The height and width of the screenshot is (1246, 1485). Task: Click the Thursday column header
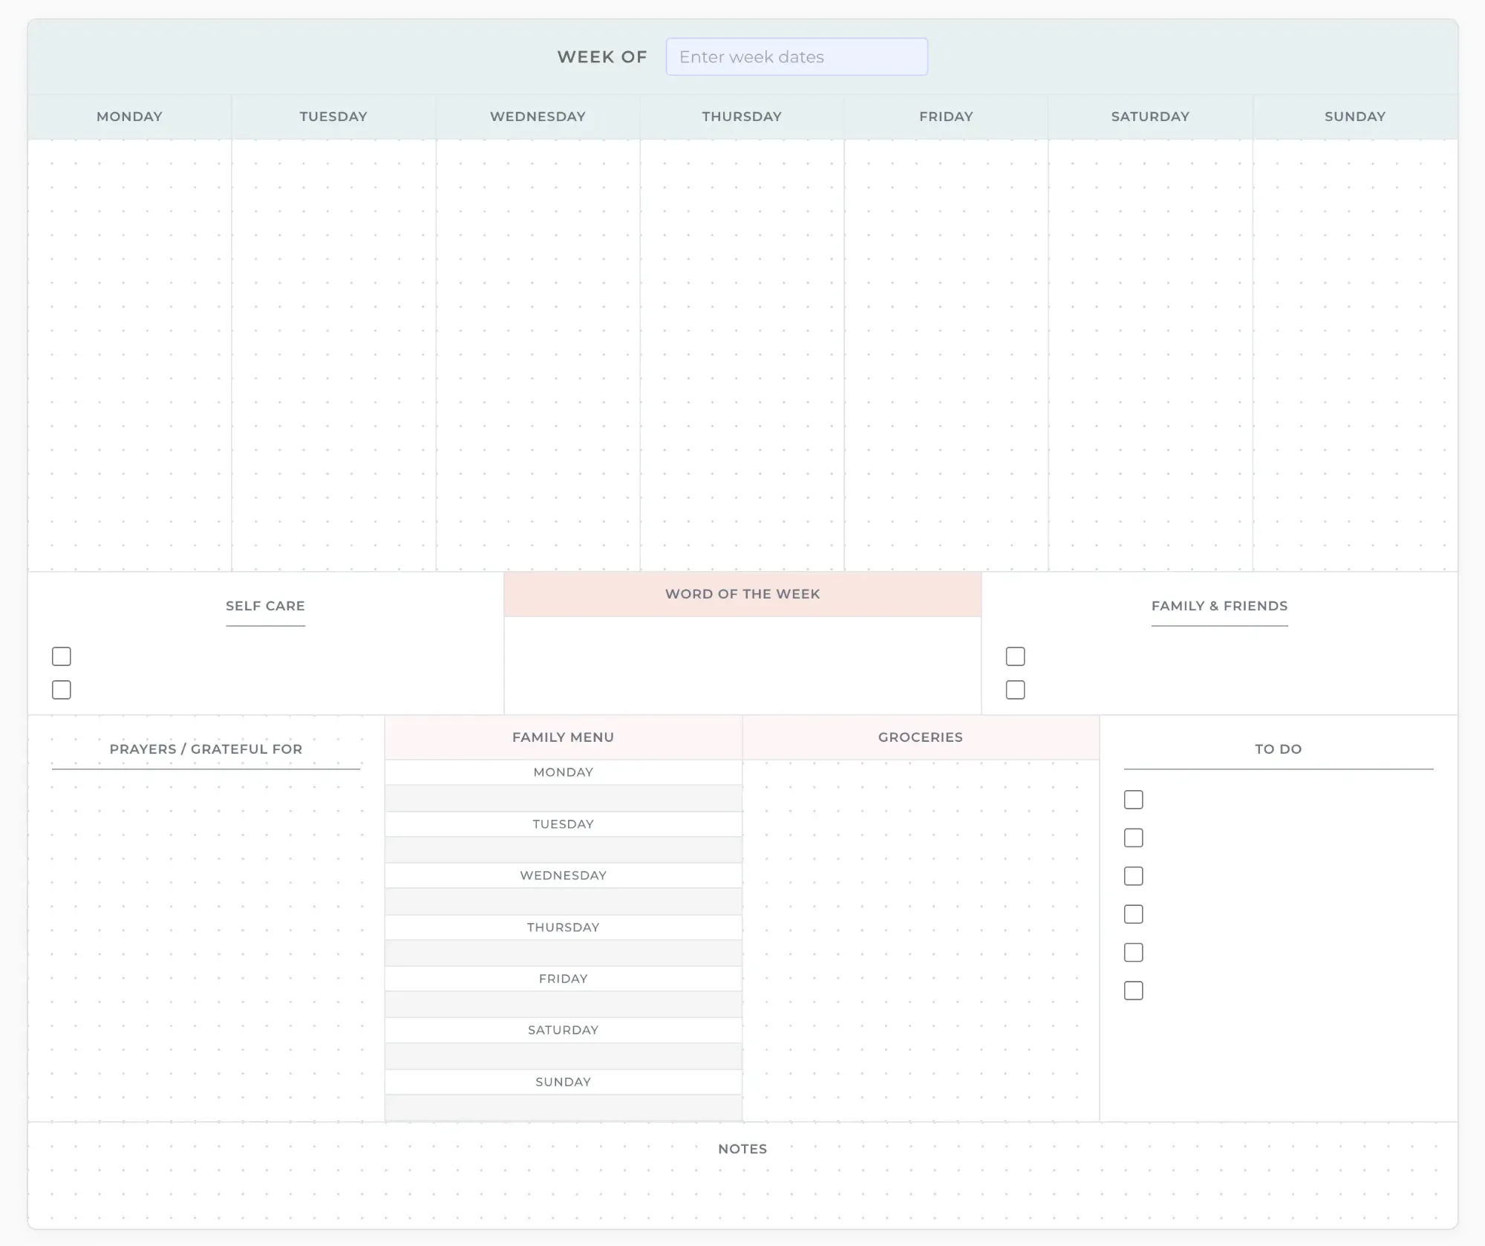(x=742, y=117)
